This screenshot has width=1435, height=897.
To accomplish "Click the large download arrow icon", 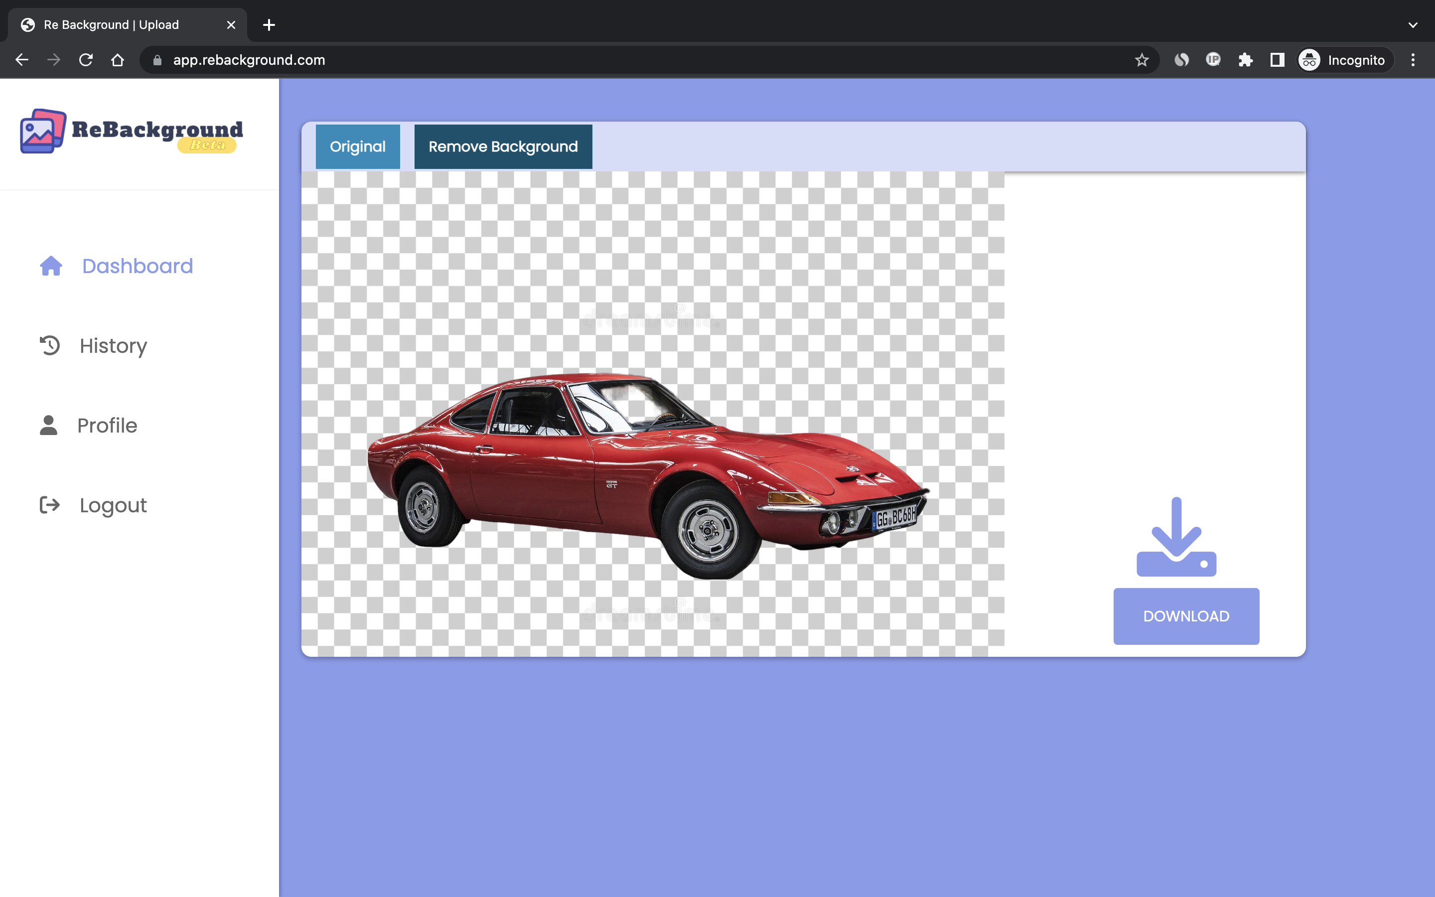I will pos(1176,536).
